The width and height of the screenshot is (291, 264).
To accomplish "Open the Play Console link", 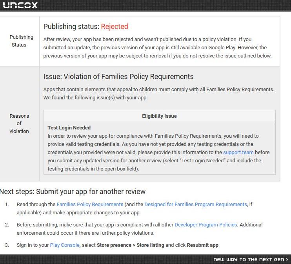I will pyautogui.click(x=65, y=245).
